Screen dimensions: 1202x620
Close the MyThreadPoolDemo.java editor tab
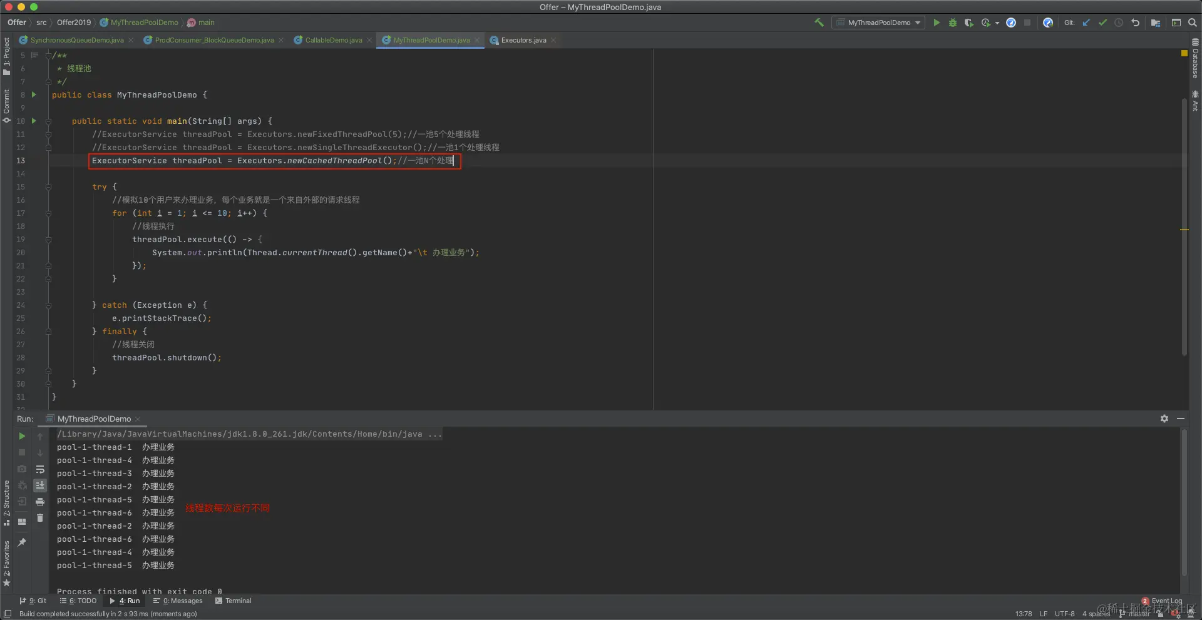click(477, 40)
